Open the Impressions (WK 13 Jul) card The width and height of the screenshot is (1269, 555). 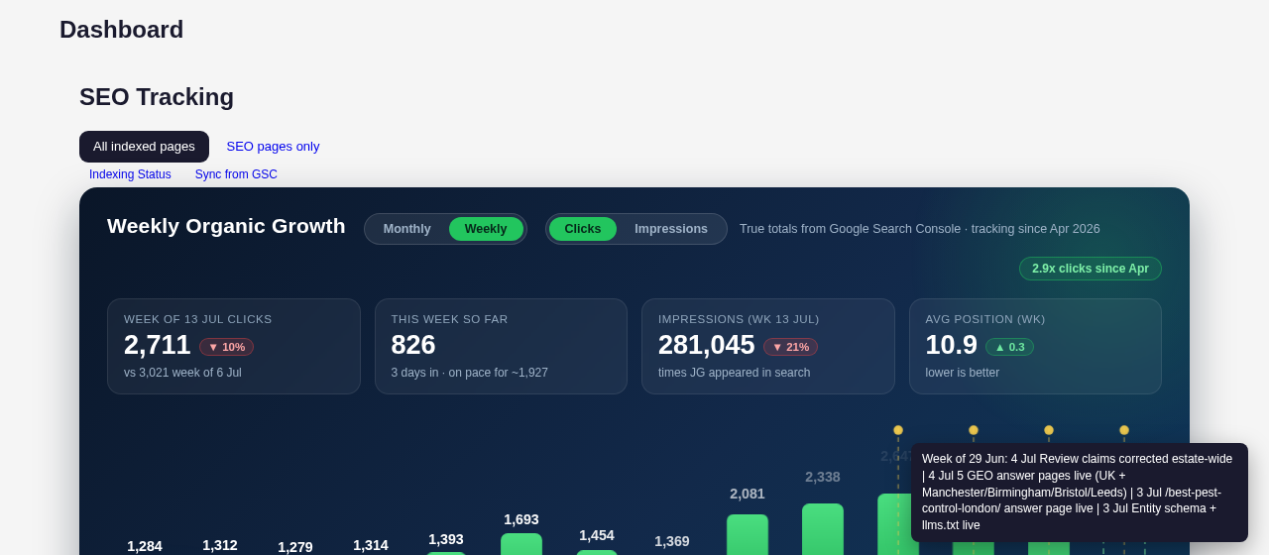click(768, 347)
